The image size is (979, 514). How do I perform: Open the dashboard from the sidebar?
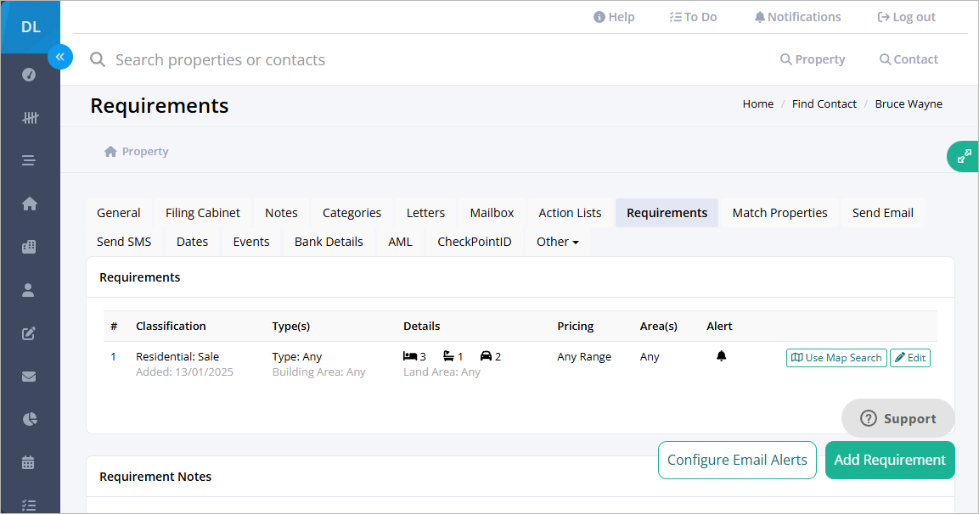tap(29, 75)
